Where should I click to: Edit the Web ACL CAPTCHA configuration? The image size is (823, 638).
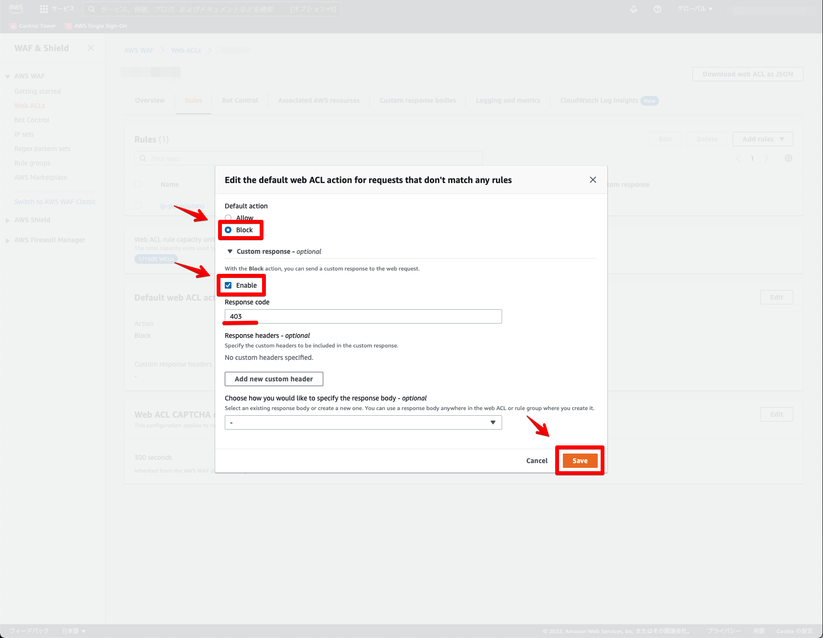[777, 414]
